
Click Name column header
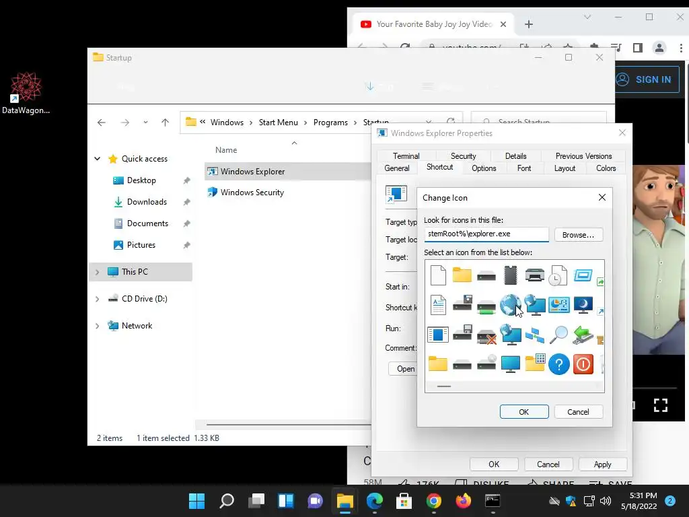click(226, 150)
